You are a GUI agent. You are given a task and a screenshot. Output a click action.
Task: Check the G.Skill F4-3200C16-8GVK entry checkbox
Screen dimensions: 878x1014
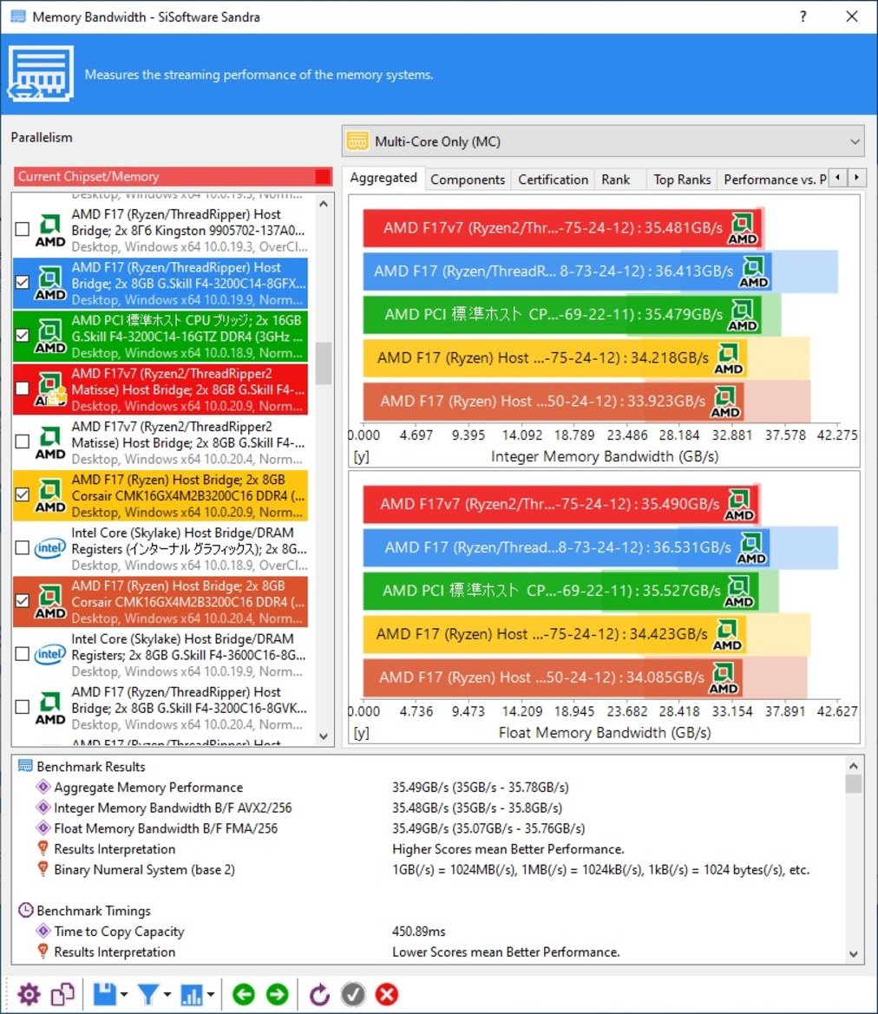coord(22,706)
